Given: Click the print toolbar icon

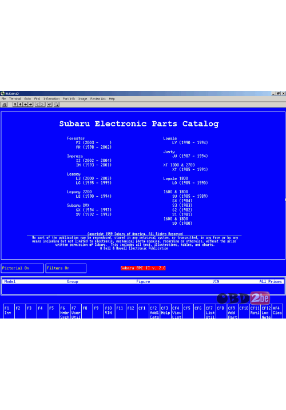Looking at the screenshot, I should 5,105.
